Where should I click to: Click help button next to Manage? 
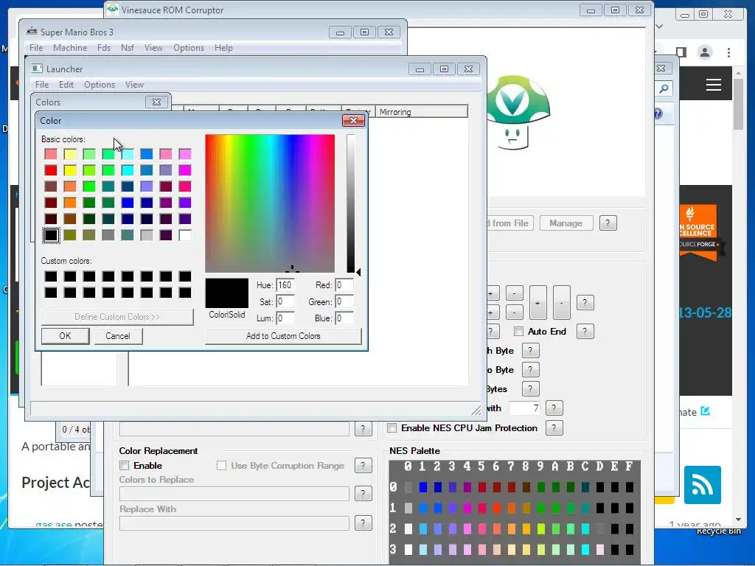click(608, 223)
